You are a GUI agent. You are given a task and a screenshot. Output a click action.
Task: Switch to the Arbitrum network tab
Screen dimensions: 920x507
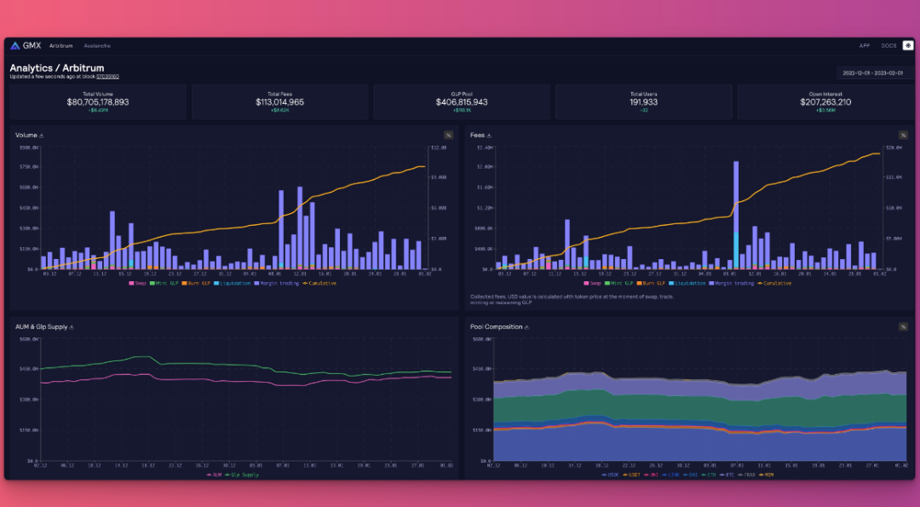pos(61,46)
